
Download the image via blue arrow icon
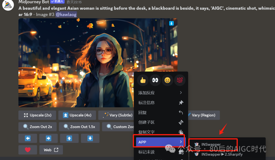coord(171,23)
